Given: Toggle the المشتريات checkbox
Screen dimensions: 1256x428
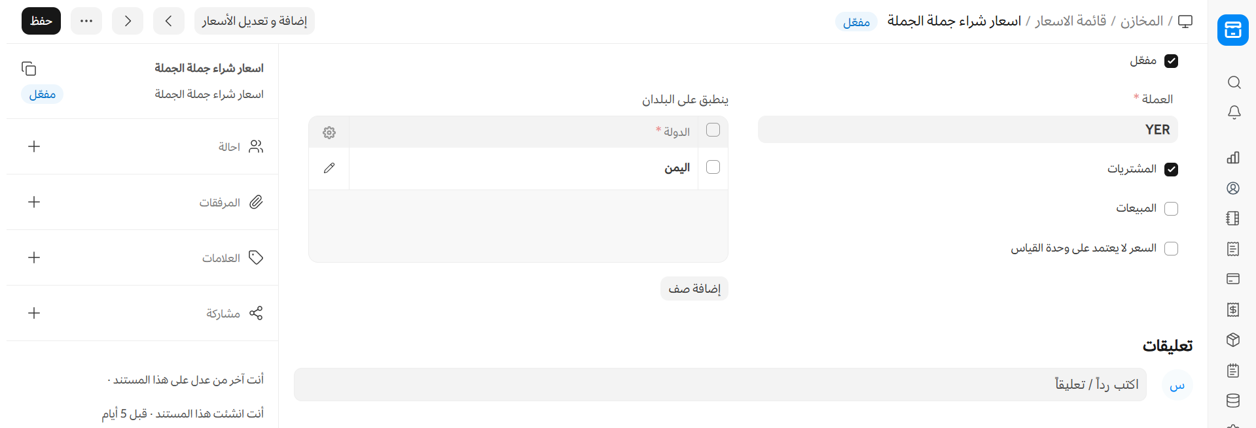Looking at the screenshot, I should 1171,169.
